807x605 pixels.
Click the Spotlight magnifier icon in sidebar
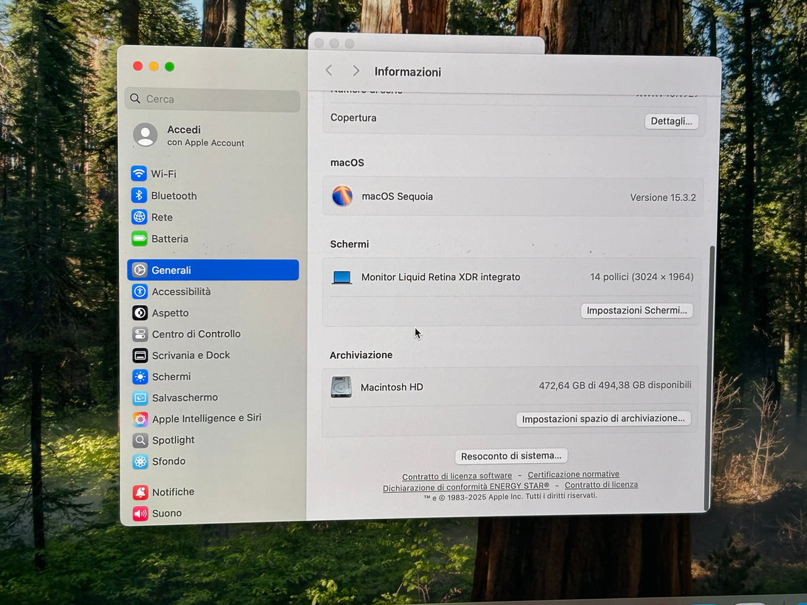[x=140, y=440]
